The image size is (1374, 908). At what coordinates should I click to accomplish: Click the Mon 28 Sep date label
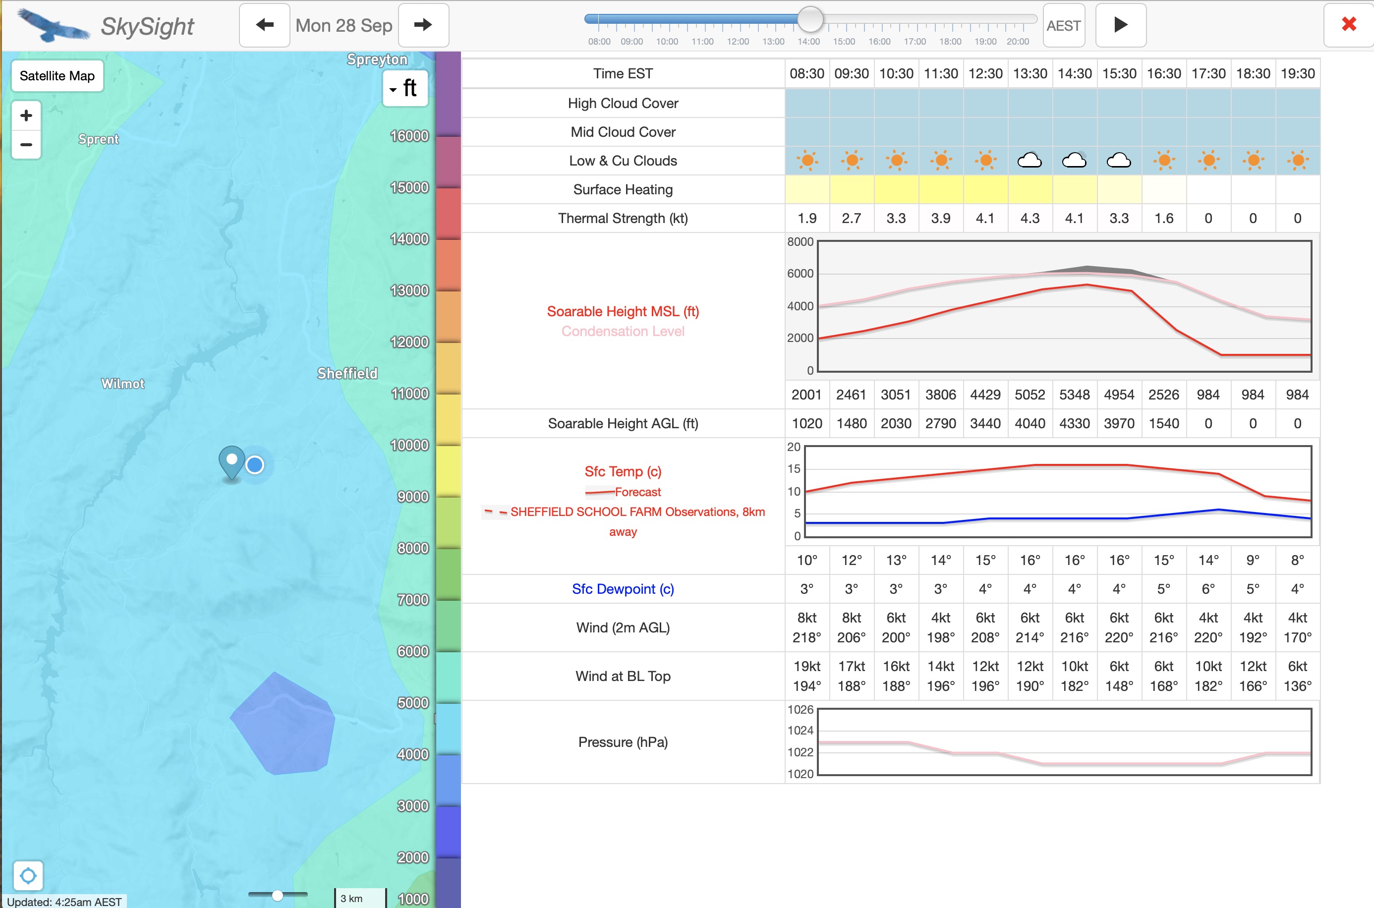click(x=344, y=25)
